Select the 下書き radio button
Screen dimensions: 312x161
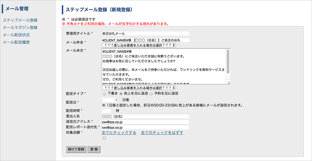[105, 93]
